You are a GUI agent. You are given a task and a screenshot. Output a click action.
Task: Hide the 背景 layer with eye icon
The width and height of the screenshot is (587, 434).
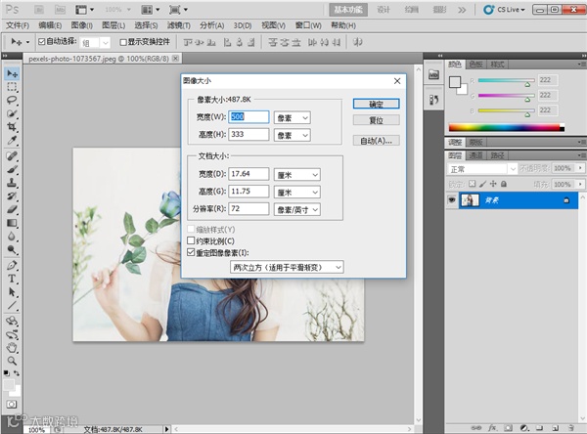point(452,200)
